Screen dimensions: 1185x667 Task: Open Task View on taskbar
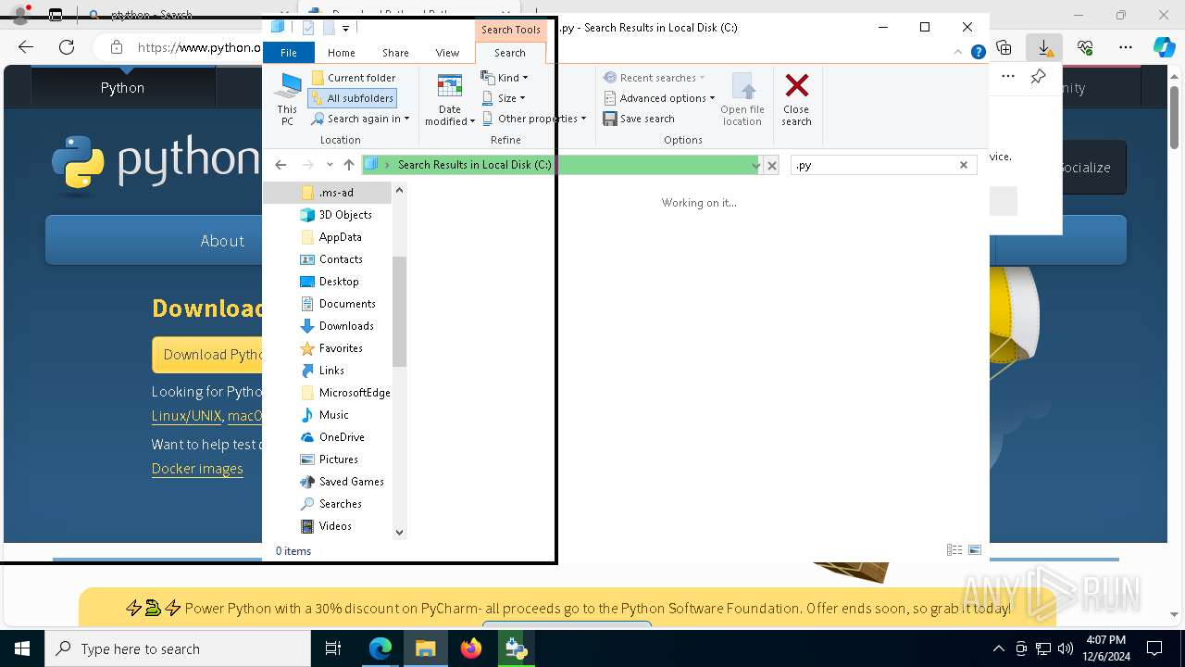pyautogui.click(x=333, y=648)
